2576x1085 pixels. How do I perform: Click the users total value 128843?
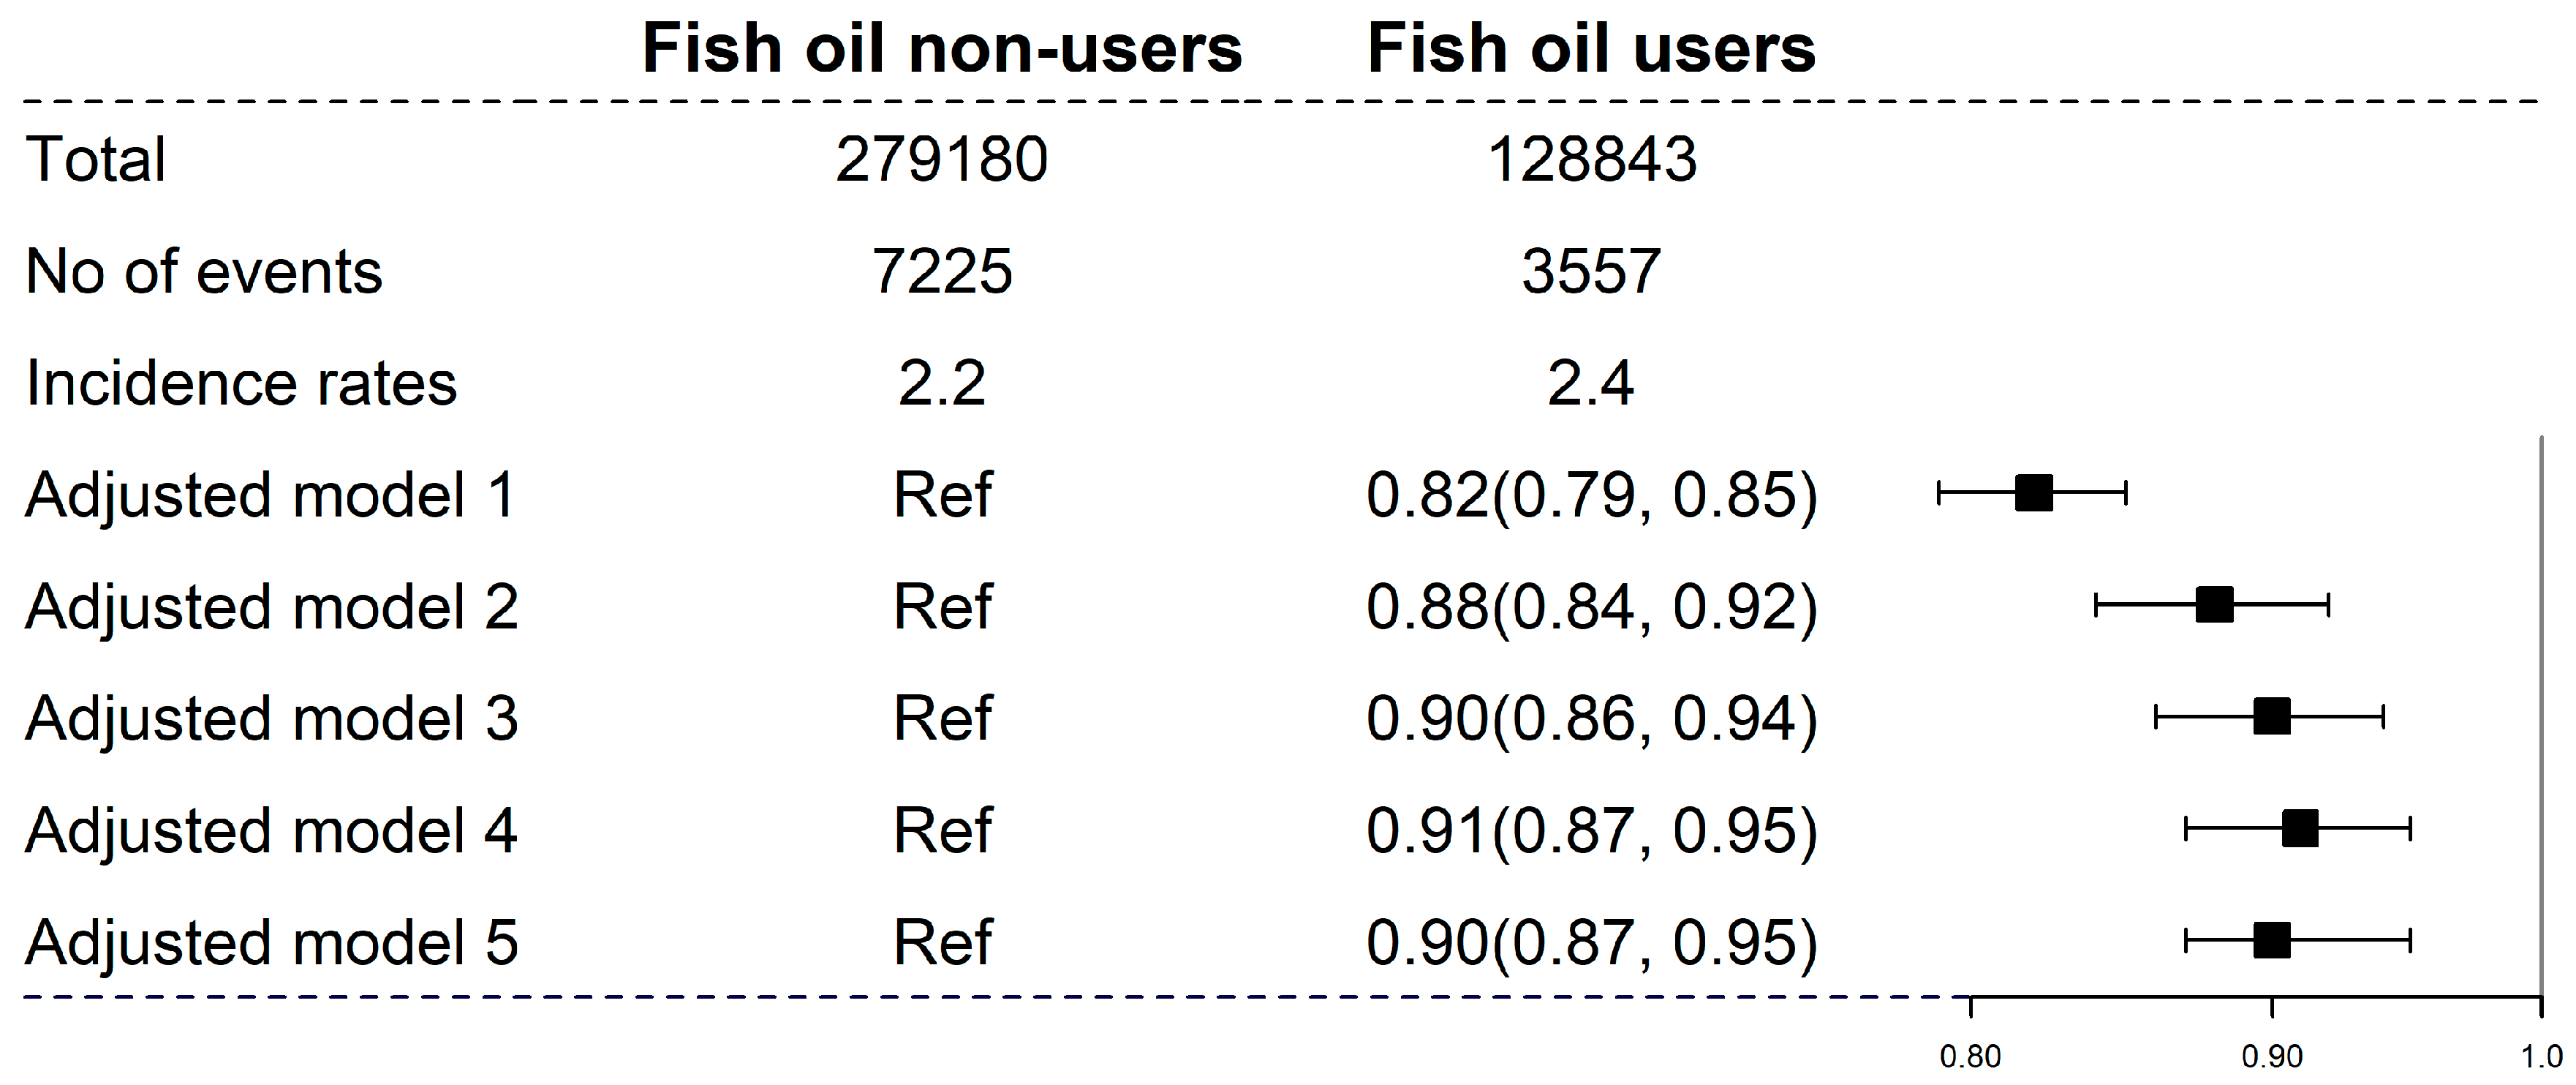tap(1591, 159)
